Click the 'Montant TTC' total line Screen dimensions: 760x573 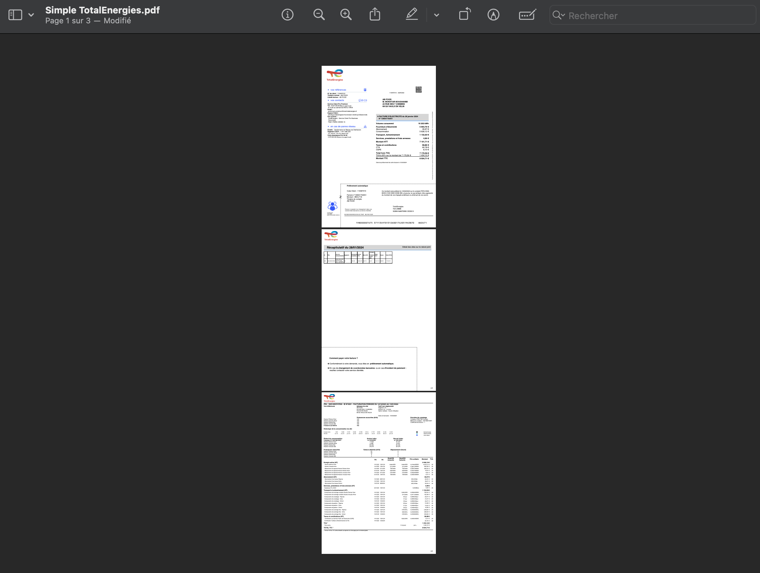click(x=402, y=158)
